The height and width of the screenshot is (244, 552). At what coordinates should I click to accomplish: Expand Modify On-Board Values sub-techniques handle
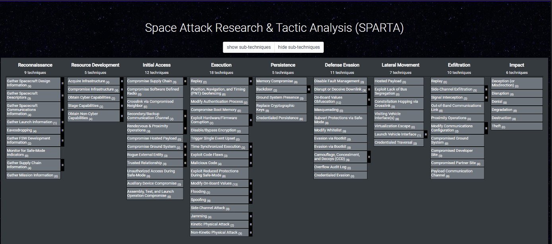tap(251, 184)
